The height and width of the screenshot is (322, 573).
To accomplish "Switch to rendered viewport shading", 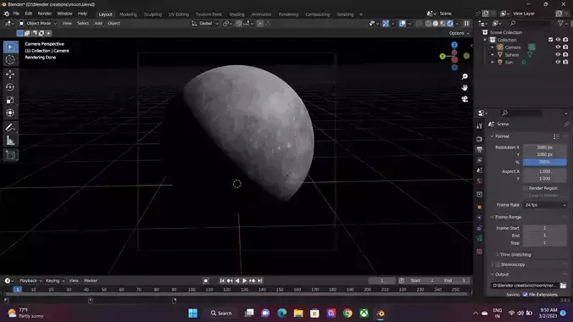I will pyautogui.click(x=450, y=24).
